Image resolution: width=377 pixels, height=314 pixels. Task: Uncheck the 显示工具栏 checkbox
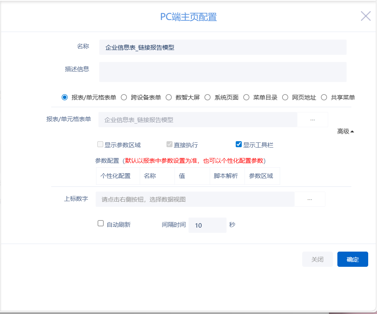[x=239, y=144]
